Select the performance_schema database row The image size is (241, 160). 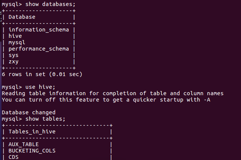tap(38, 49)
